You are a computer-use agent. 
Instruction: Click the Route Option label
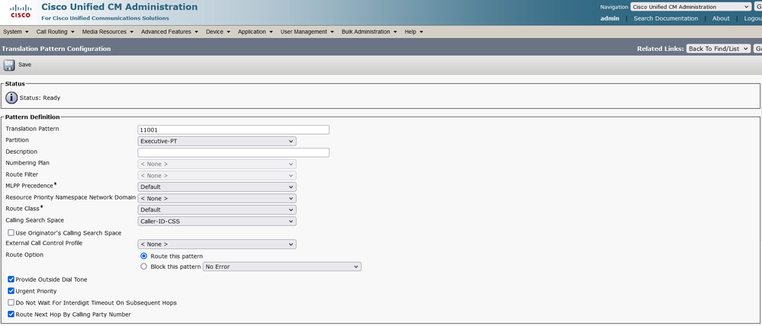pyautogui.click(x=24, y=254)
